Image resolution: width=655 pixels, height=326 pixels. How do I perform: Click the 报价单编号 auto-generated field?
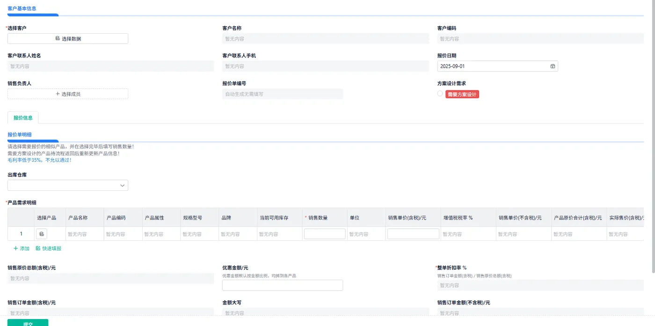(283, 94)
